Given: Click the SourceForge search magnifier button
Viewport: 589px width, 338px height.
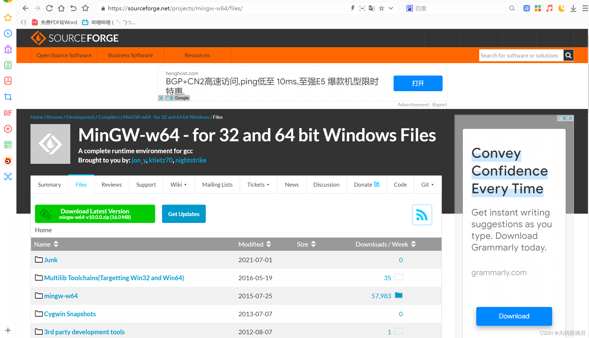Looking at the screenshot, I should (568, 55).
